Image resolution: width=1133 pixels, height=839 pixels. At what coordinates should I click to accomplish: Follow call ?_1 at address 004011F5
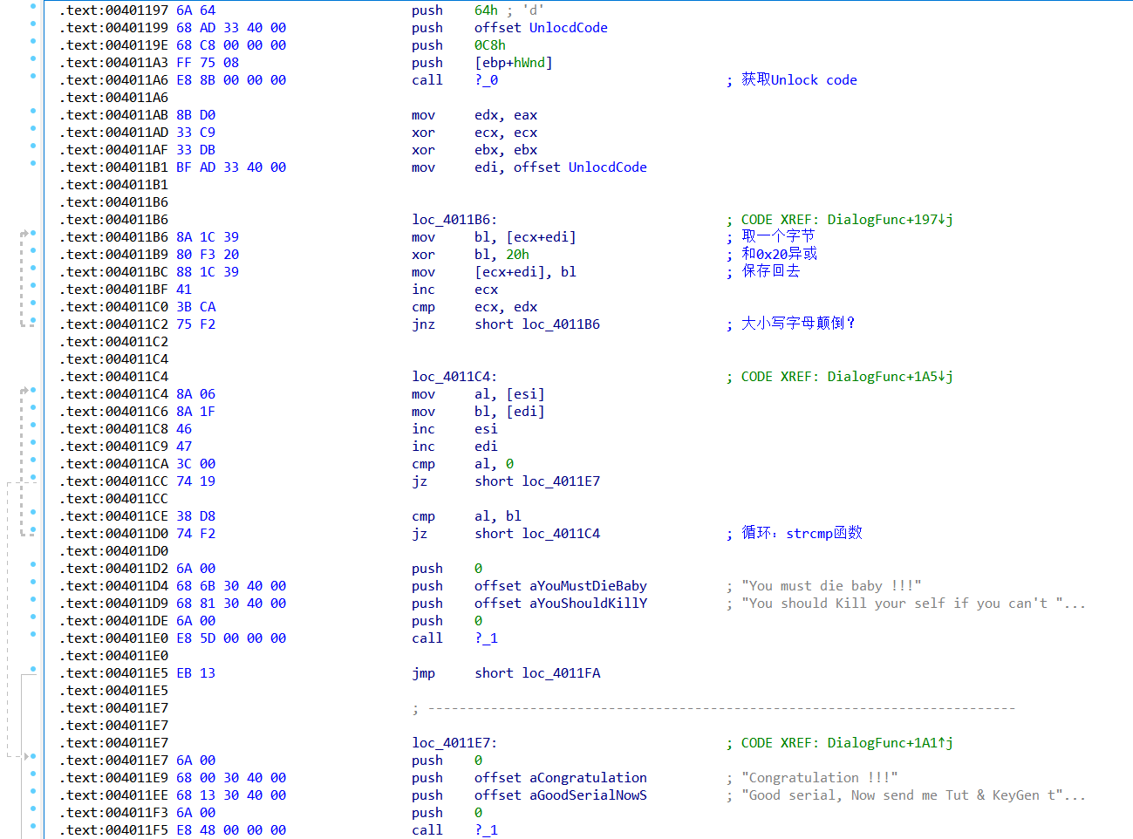point(487,830)
